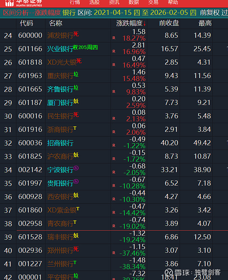Select the 兰州银行 stock name
Screen dimensions: 228x280
pos(60,264)
